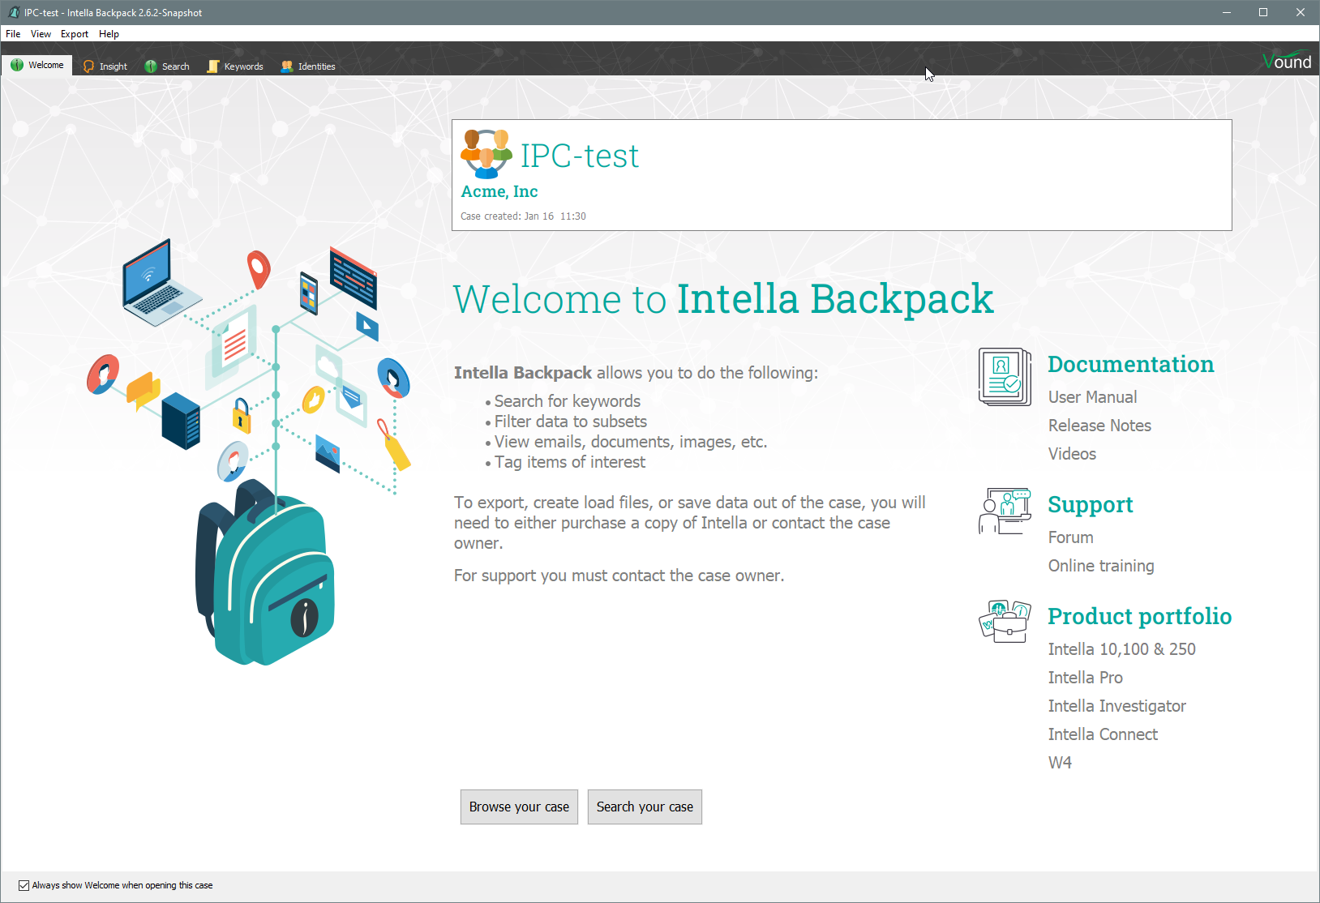Open the View menu

[41, 34]
